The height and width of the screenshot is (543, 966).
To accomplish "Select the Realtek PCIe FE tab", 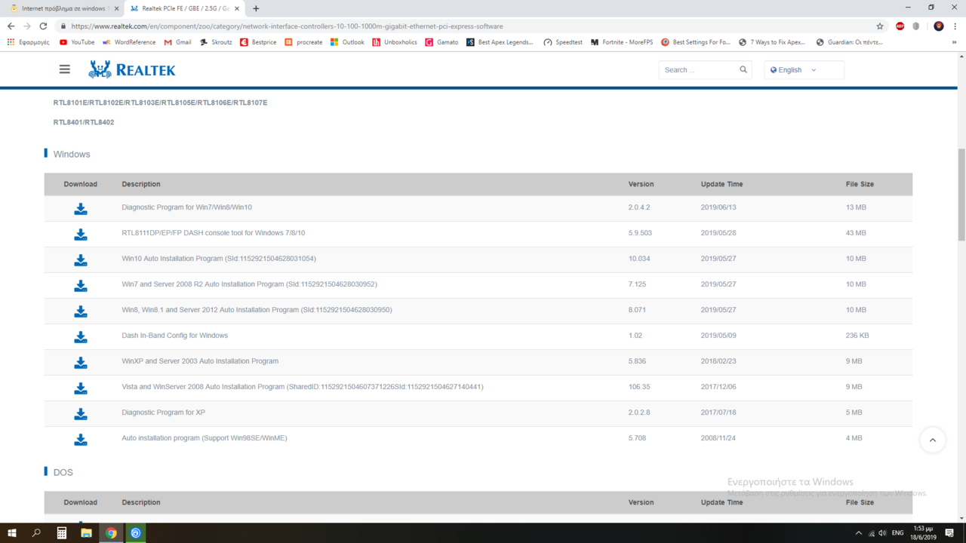I will point(185,8).
